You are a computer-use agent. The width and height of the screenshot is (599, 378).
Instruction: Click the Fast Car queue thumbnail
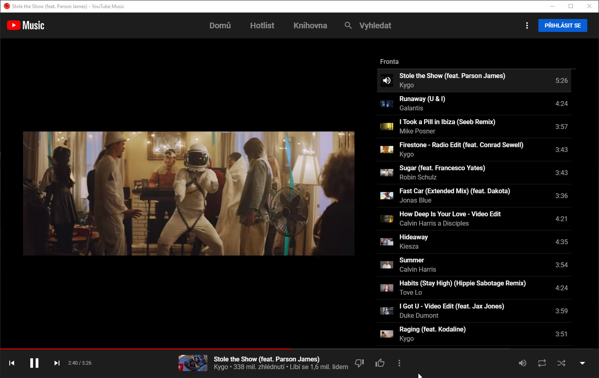point(387,196)
